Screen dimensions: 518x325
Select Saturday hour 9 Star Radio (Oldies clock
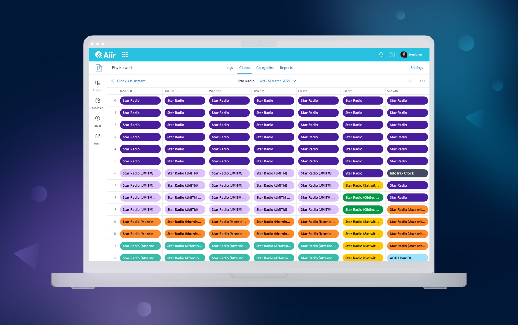click(x=363, y=210)
